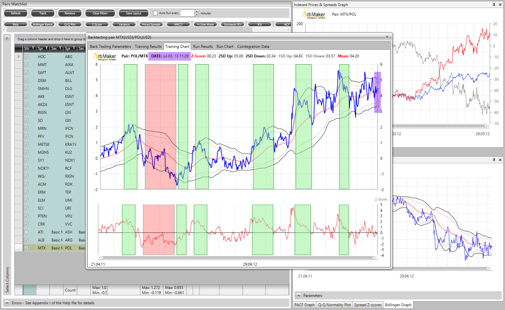Screen dimensions: 505x310
Task: Click the training chart scrollbar left arrow
Action: 100,257
